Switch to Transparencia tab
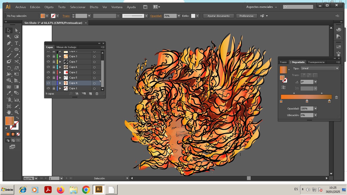The height and width of the screenshot is (195, 347). [316, 62]
